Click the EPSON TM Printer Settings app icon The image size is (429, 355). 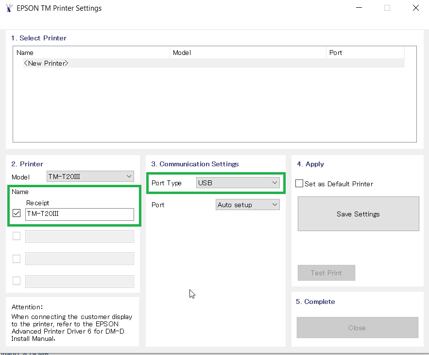[9, 8]
